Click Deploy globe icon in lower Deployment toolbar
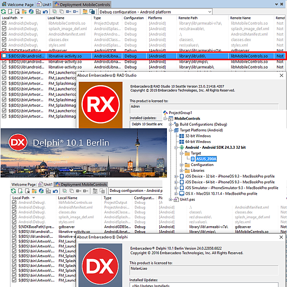This screenshot has width=287, height=287. [41, 191]
